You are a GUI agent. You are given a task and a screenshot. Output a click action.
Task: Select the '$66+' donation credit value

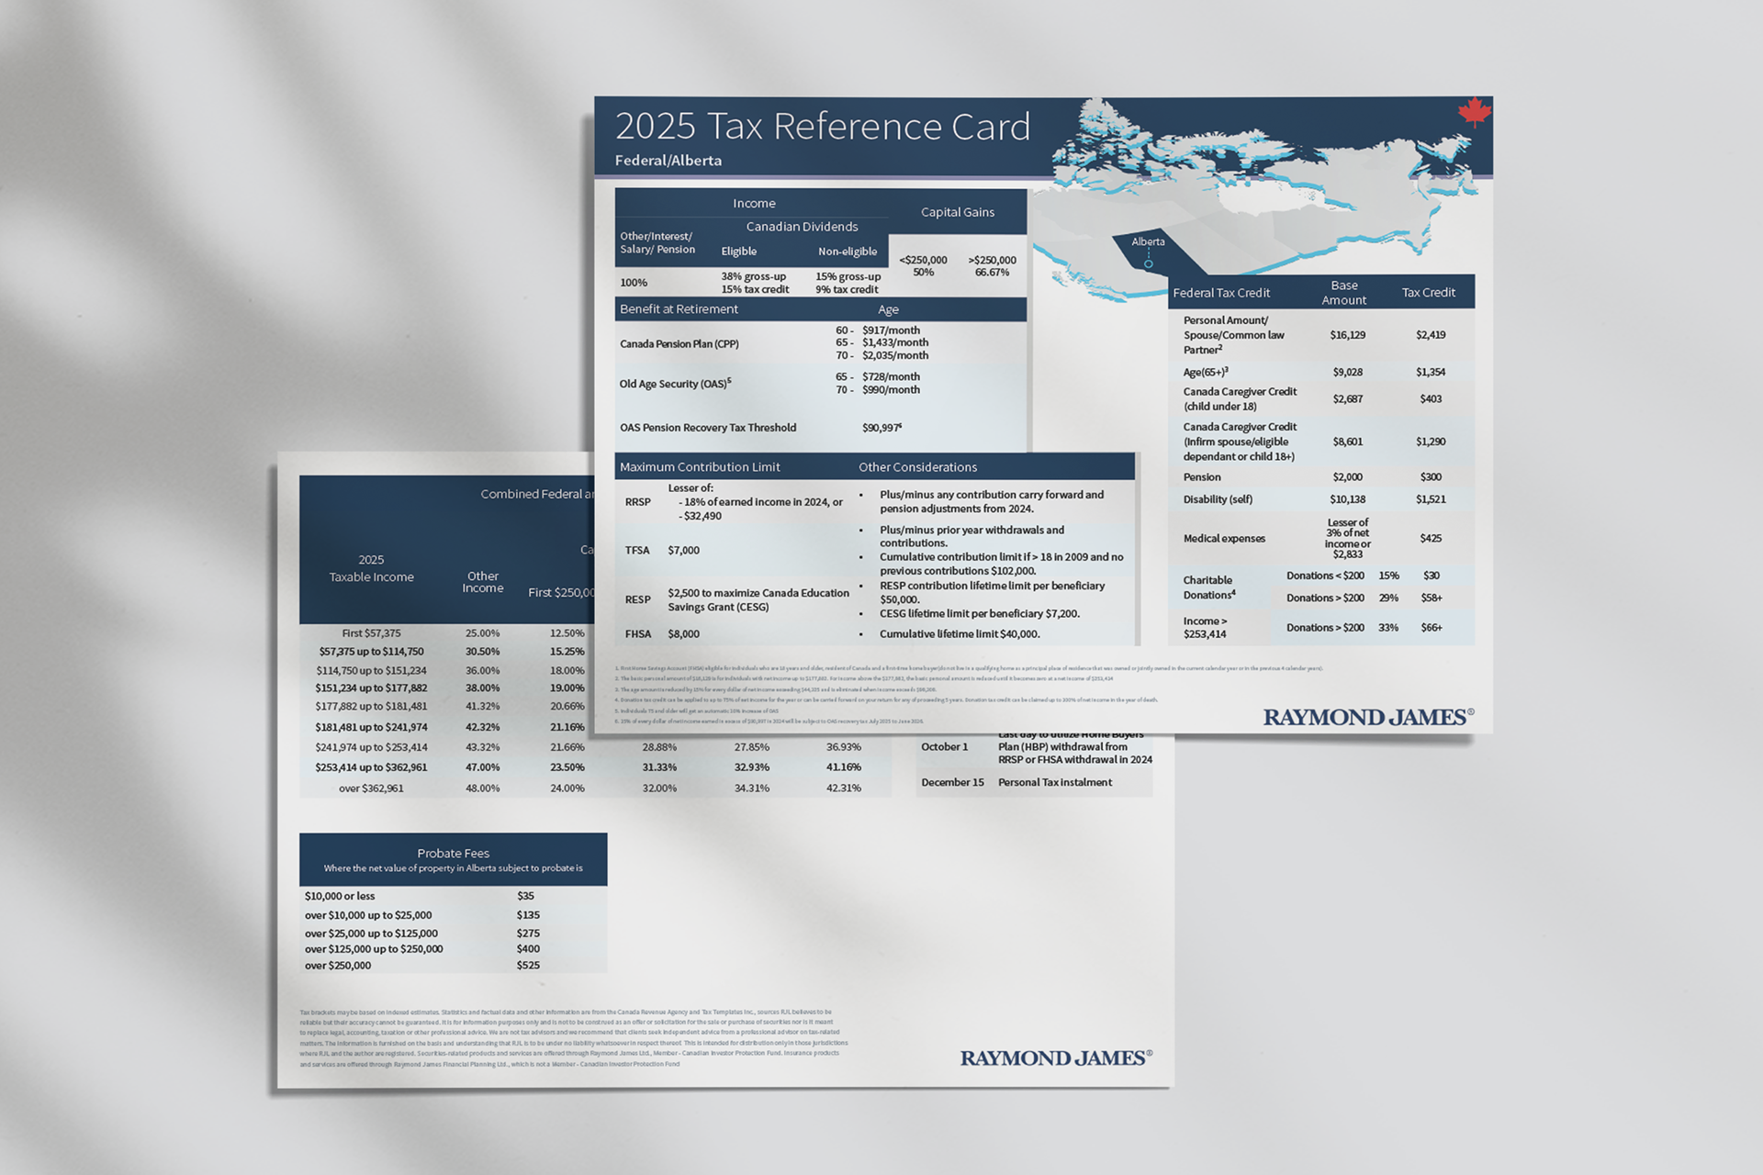pos(1431,628)
